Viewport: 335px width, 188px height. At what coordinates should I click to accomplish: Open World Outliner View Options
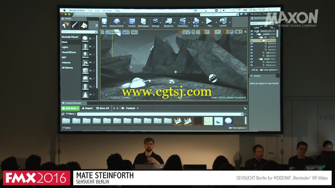click(x=269, y=70)
